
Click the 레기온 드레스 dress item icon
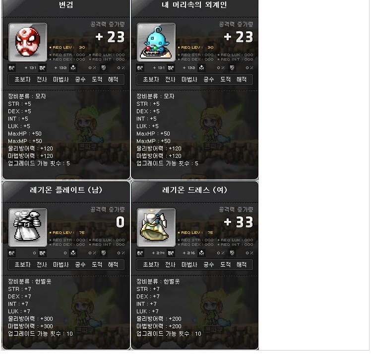point(156,227)
